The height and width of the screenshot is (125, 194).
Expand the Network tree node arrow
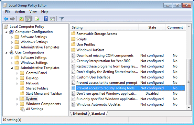[17, 84]
